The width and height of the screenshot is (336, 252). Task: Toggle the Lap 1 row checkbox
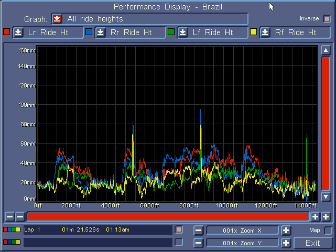tap(179, 229)
